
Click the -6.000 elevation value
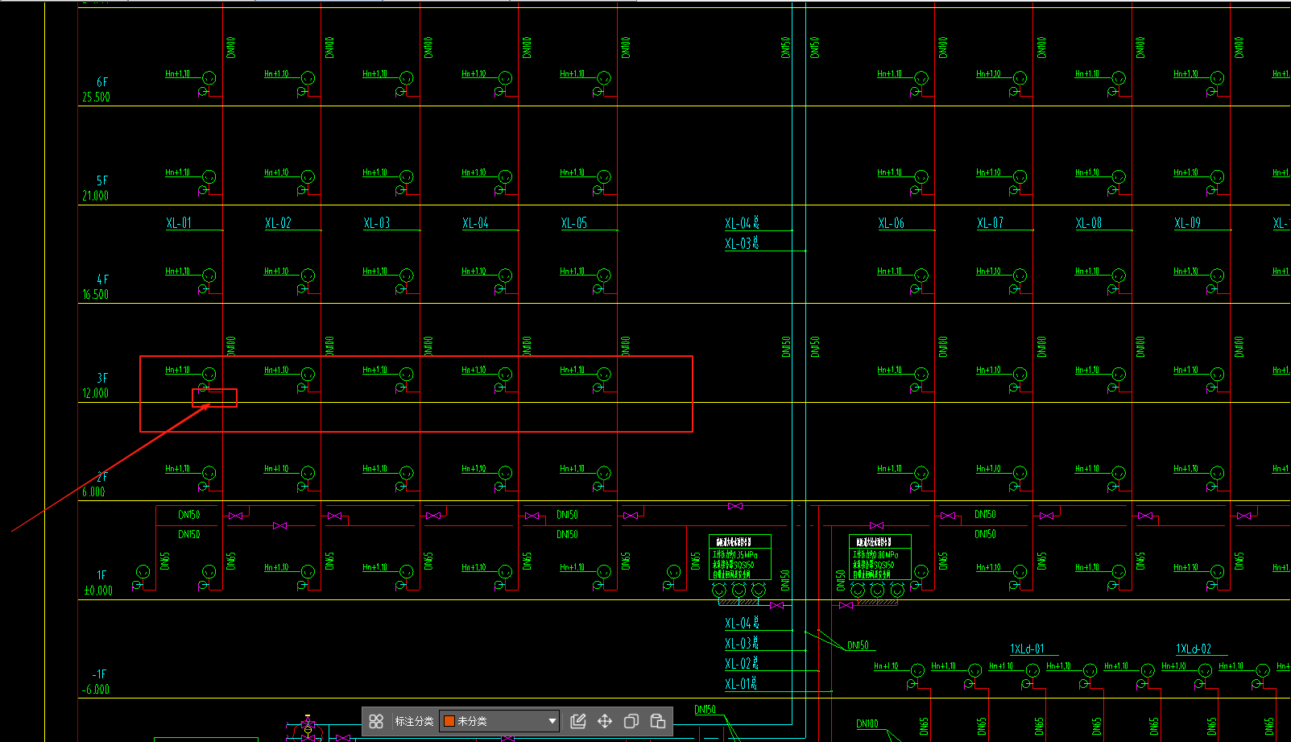95,690
